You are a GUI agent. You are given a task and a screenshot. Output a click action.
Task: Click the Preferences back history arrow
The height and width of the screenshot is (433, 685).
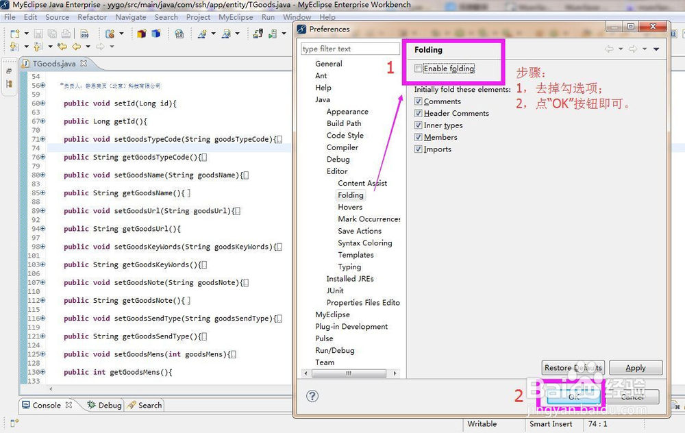coord(609,49)
